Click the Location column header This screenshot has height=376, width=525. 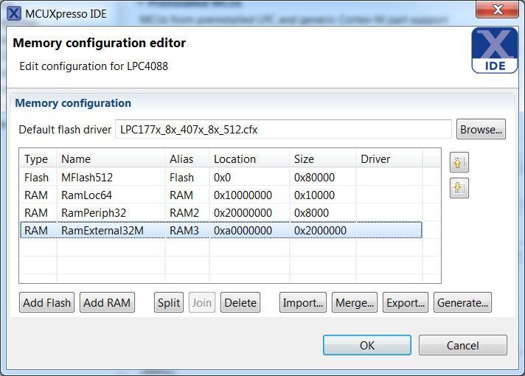249,159
